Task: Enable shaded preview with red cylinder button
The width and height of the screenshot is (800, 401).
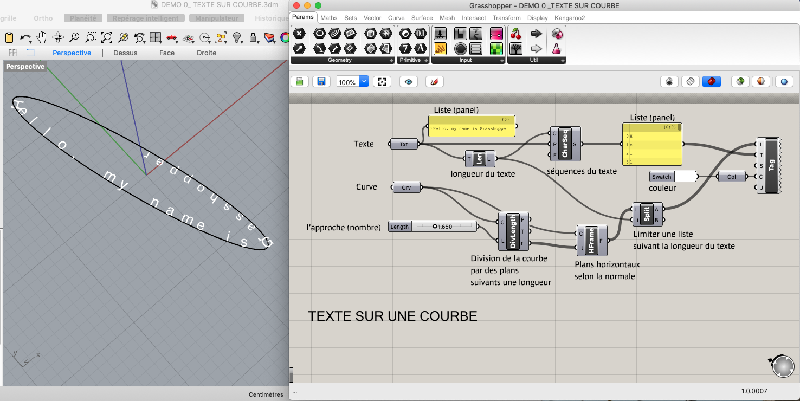Action: pyautogui.click(x=711, y=81)
